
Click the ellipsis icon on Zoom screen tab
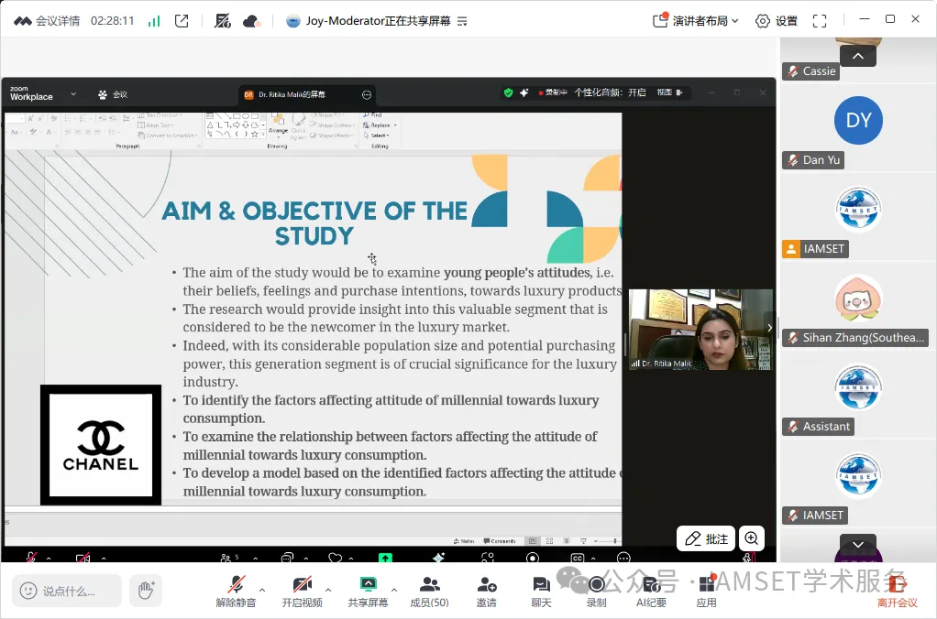tap(367, 95)
